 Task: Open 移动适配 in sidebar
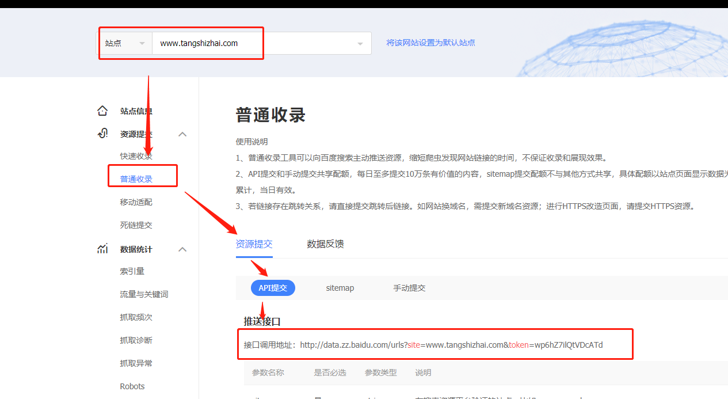[136, 202]
